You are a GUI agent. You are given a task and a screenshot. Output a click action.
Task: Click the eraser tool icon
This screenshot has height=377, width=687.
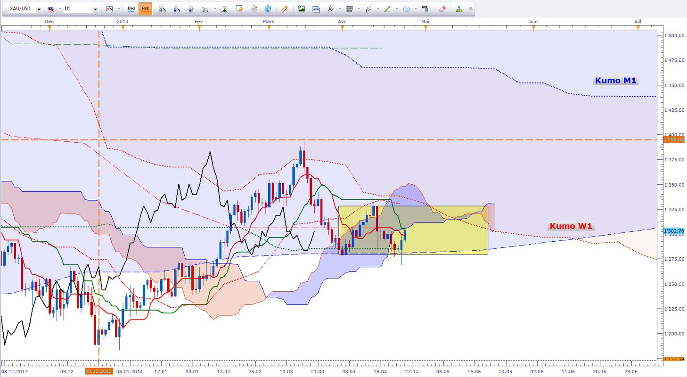coord(442,9)
